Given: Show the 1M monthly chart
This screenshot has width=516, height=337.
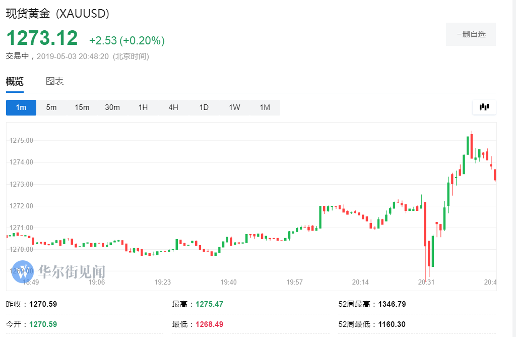Looking at the screenshot, I should 265,107.
